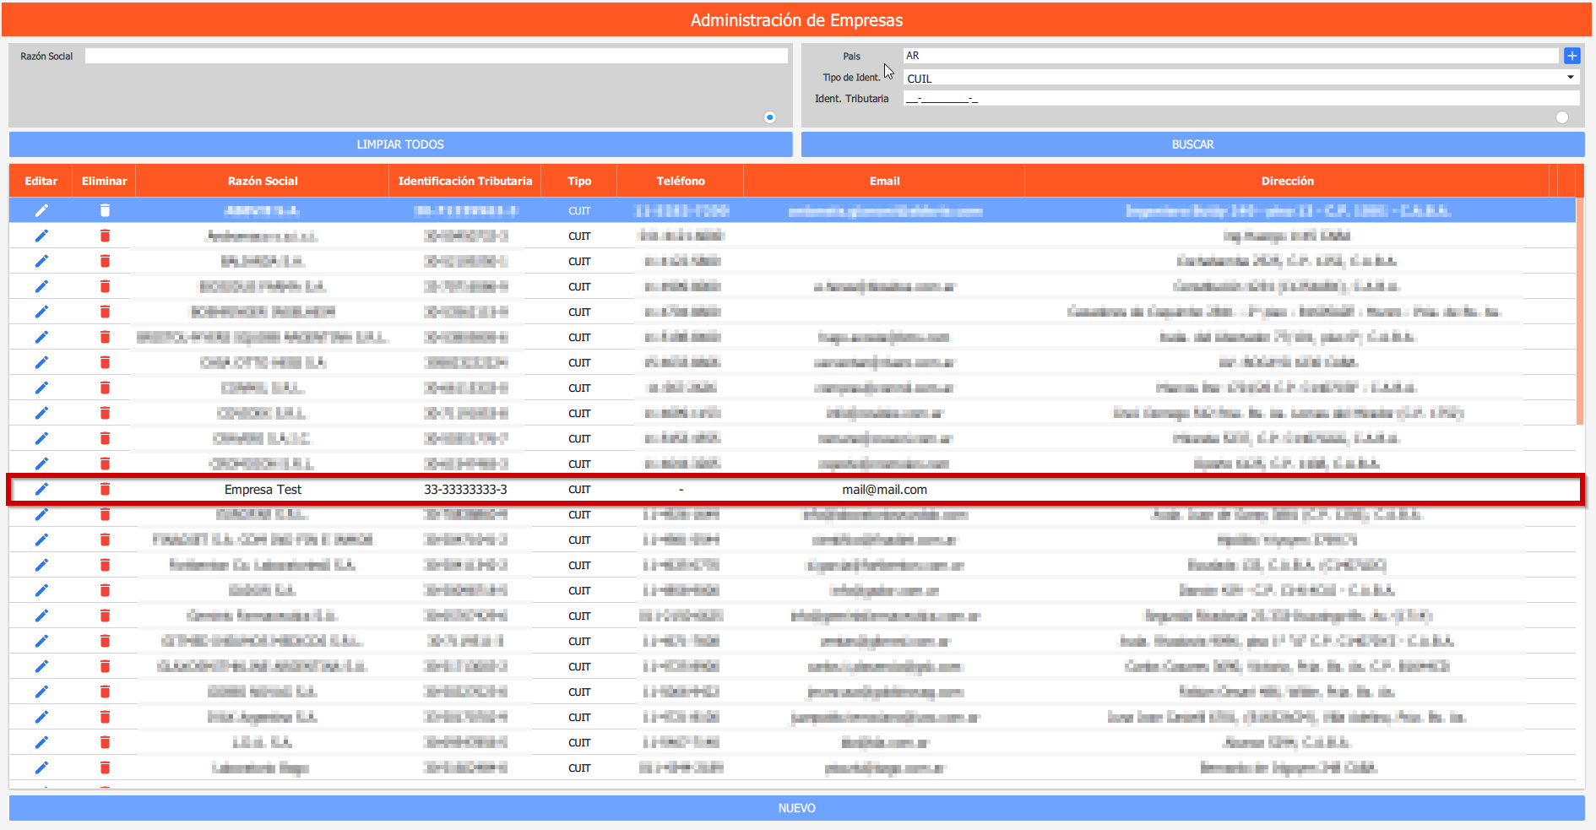Viewport: 1596px width, 830px height.
Task: Click Identificación Tributaria column header
Action: [464, 181]
